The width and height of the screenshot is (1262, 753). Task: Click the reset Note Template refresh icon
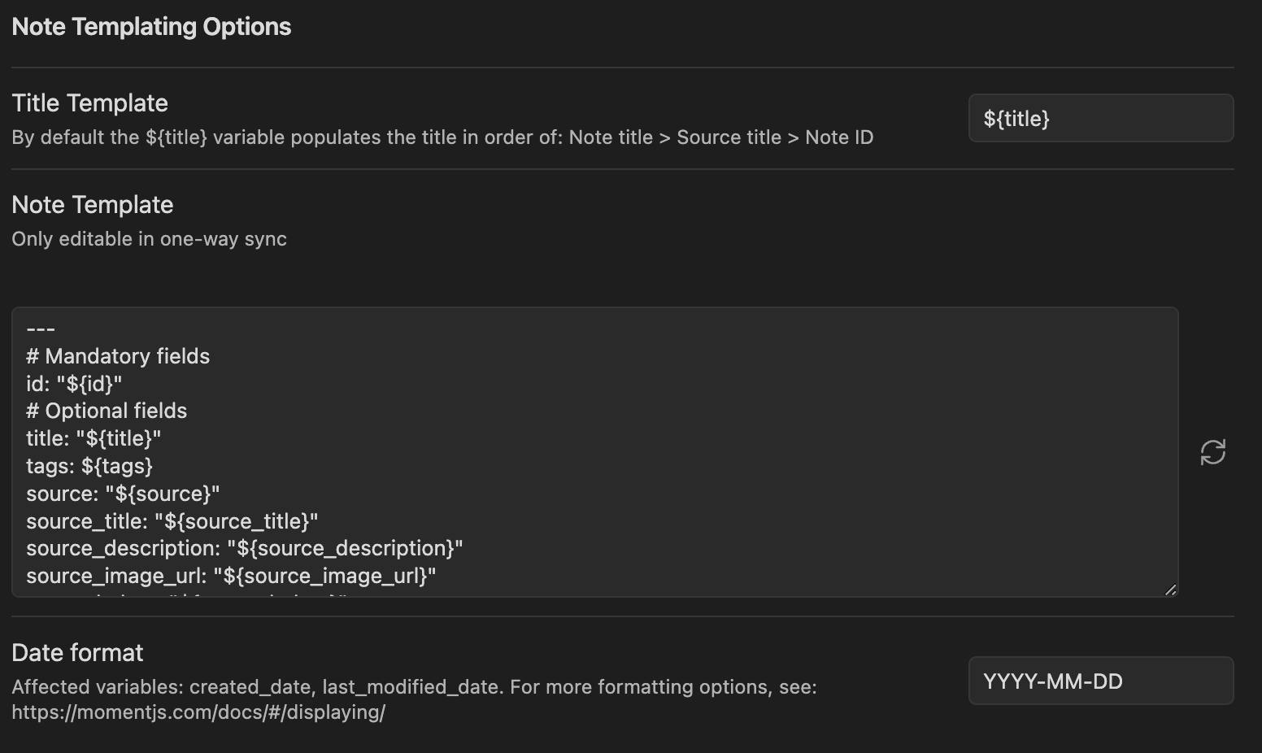pyautogui.click(x=1212, y=452)
